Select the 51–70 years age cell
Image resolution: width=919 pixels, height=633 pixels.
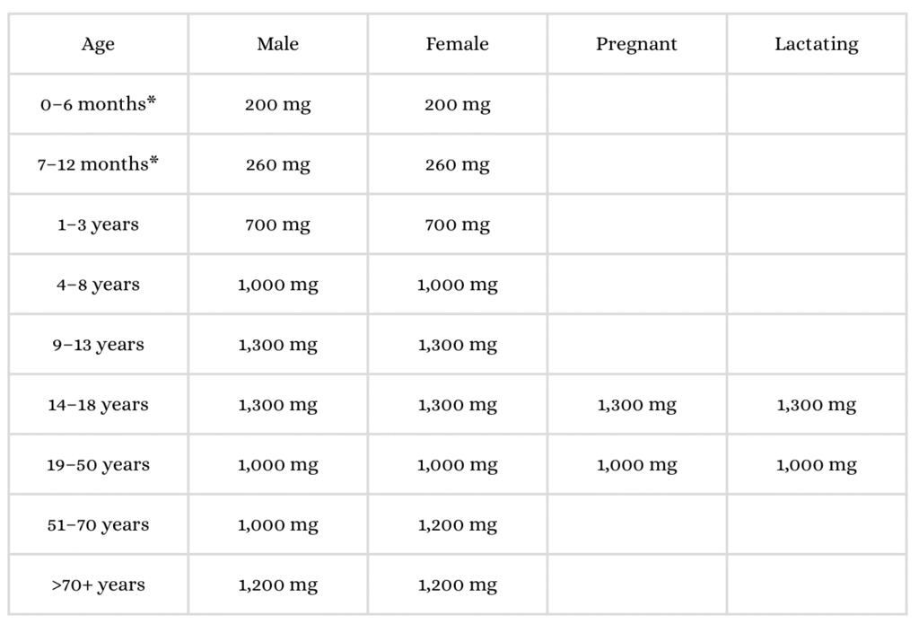pyautogui.click(x=98, y=525)
